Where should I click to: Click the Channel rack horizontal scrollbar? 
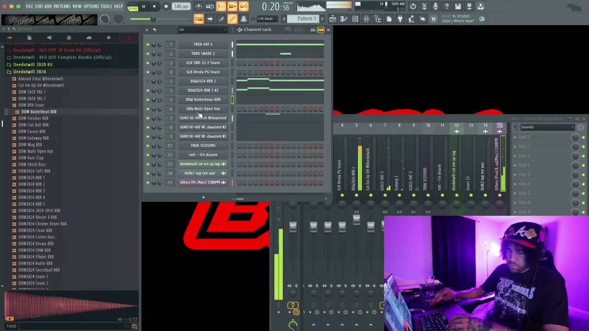click(x=239, y=199)
